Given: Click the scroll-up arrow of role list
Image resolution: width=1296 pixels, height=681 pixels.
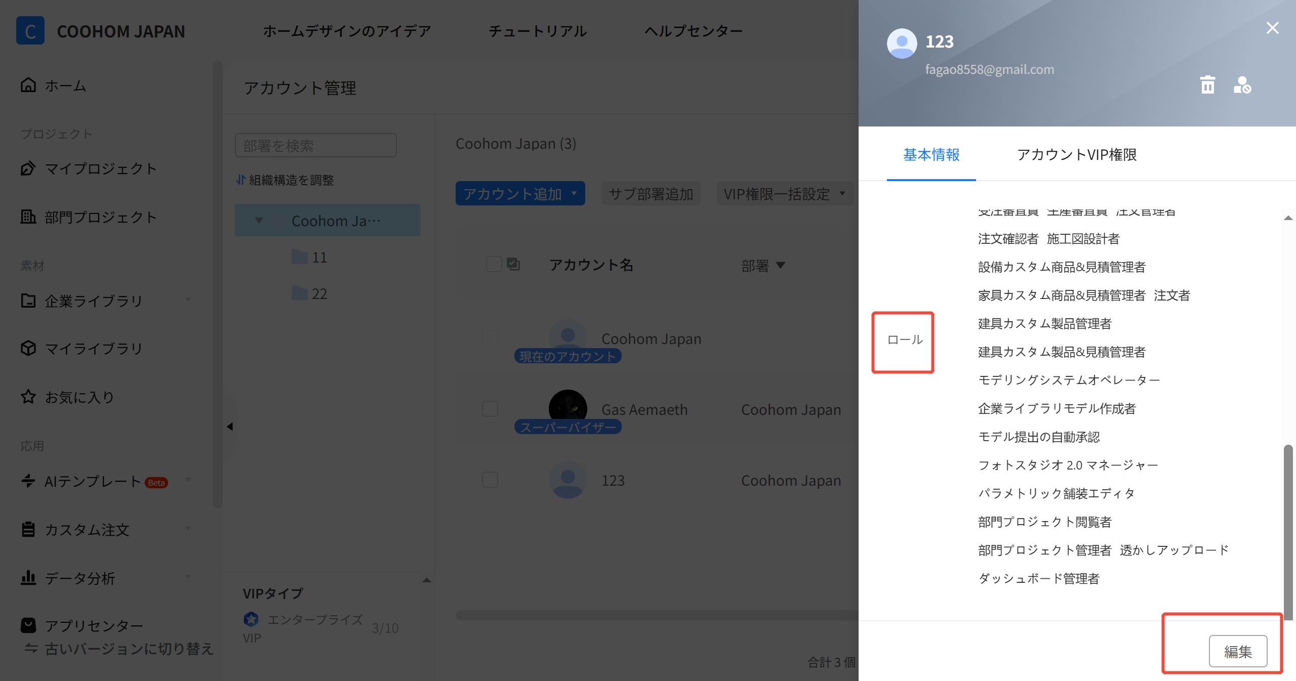Looking at the screenshot, I should tap(1288, 218).
